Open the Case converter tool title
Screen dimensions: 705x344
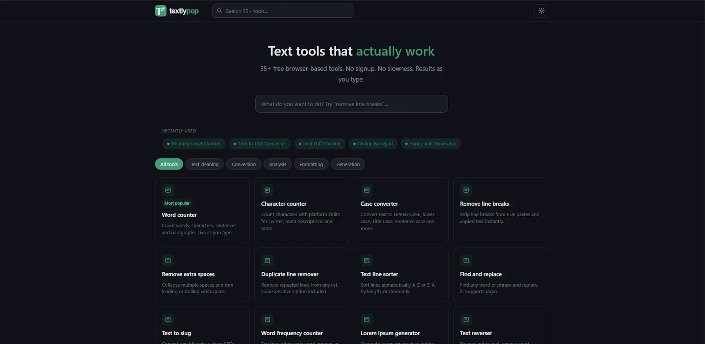[x=379, y=204]
